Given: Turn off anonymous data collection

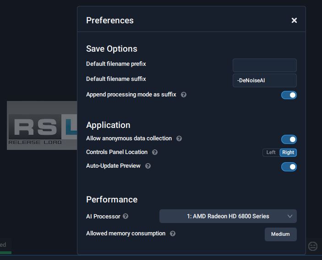Looking at the screenshot, I should click(289, 139).
